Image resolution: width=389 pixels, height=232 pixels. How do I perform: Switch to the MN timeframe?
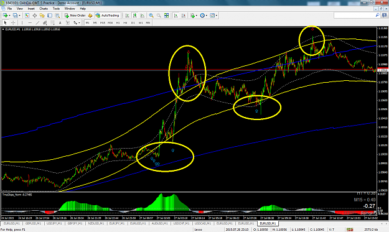148,23
